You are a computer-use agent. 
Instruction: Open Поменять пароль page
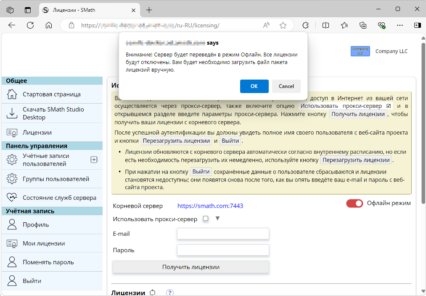click(48, 262)
